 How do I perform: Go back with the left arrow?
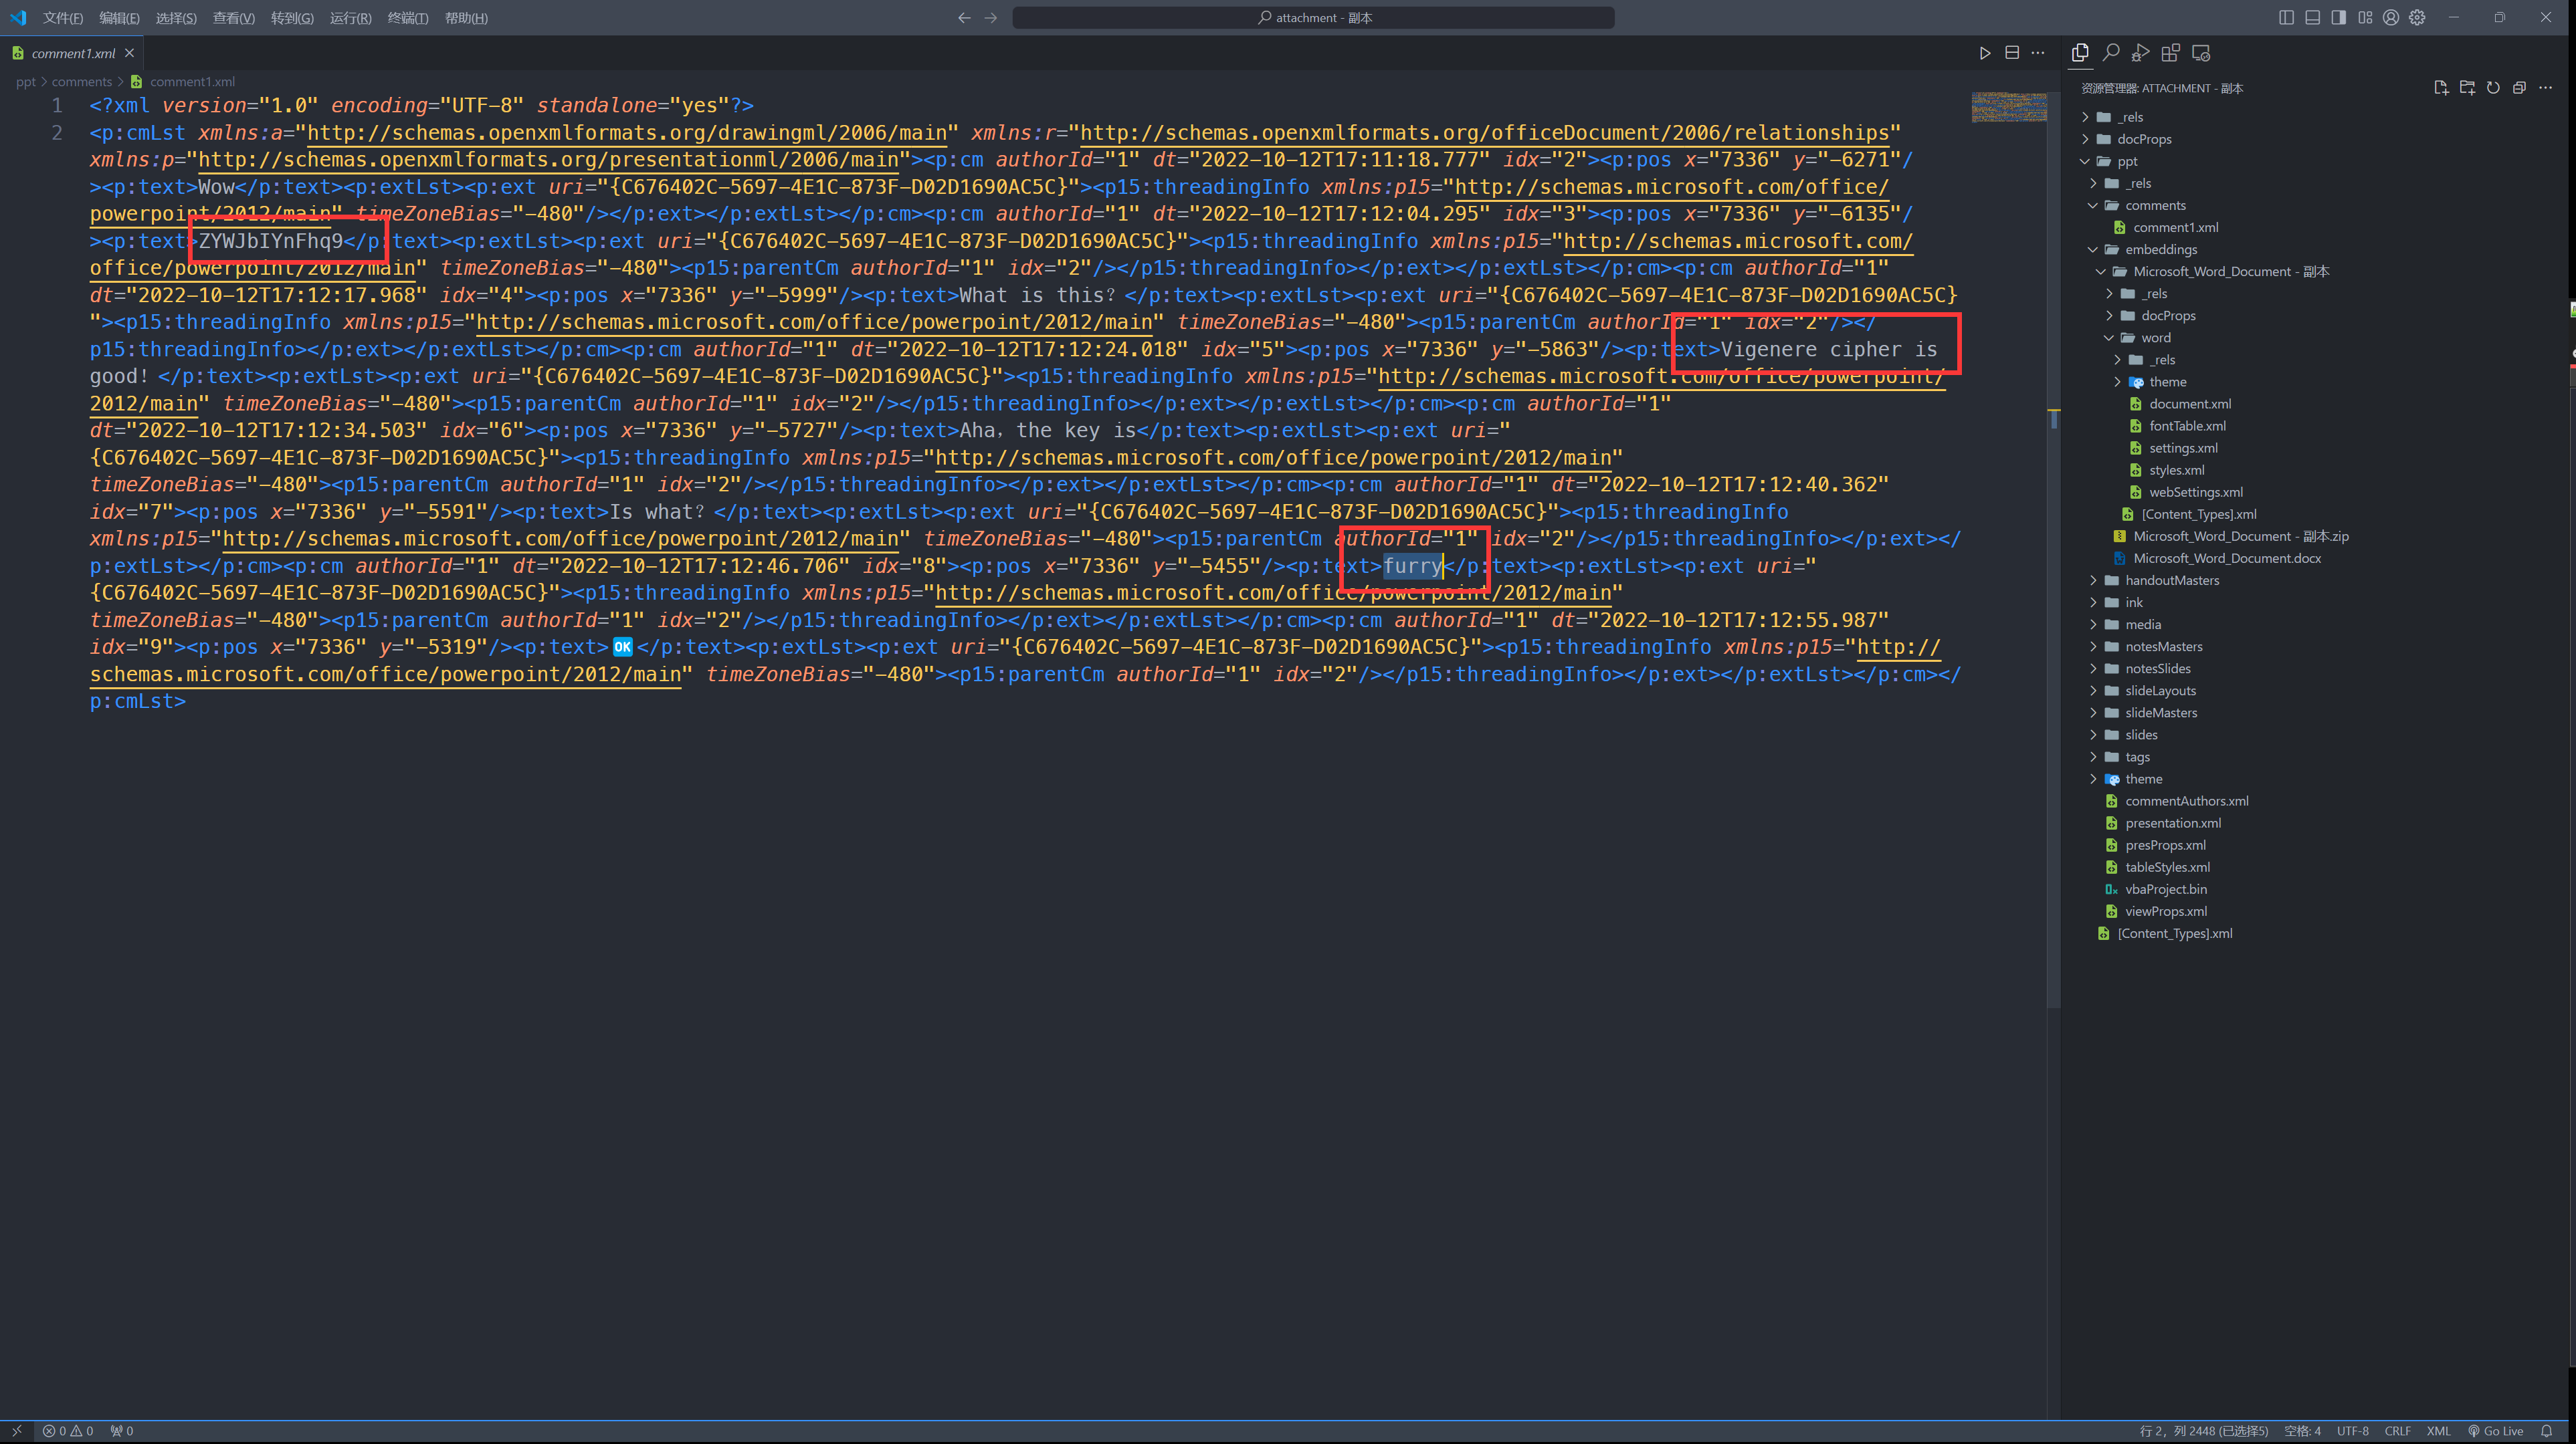pyautogui.click(x=964, y=17)
